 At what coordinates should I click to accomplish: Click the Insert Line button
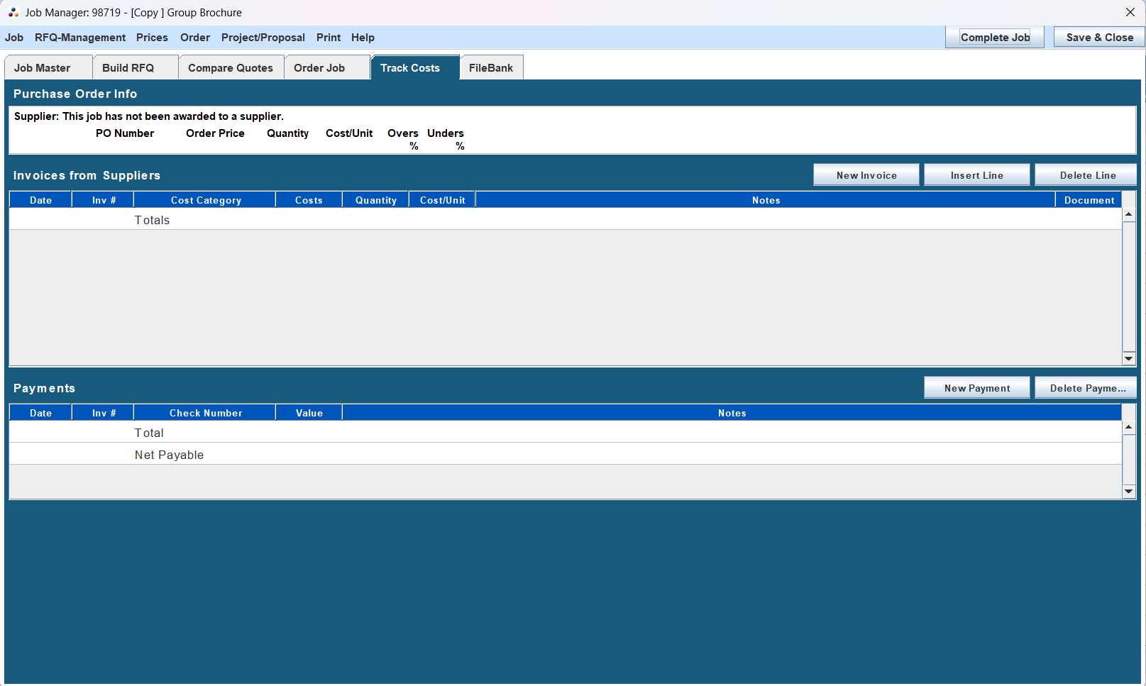pyautogui.click(x=976, y=175)
